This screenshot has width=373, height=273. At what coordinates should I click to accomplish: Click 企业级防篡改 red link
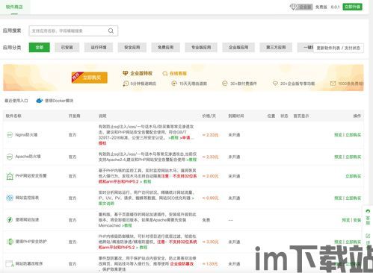coord(182,264)
